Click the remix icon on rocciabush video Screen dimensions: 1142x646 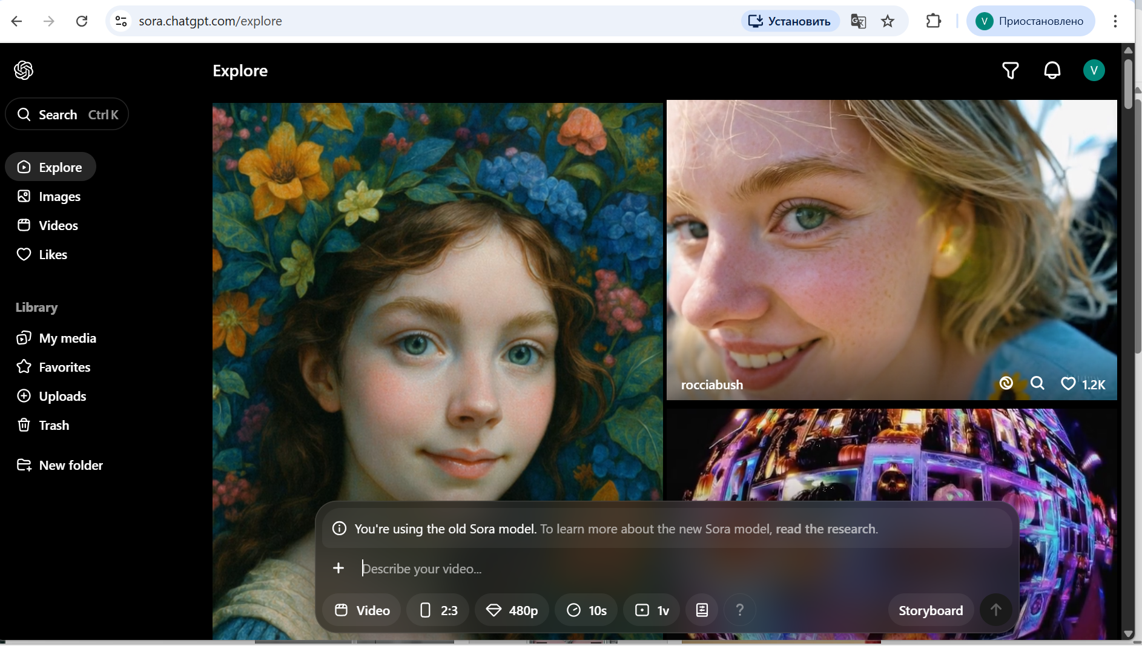pyautogui.click(x=1006, y=383)
